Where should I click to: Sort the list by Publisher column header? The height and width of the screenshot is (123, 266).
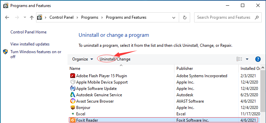[x=184, y=69]
